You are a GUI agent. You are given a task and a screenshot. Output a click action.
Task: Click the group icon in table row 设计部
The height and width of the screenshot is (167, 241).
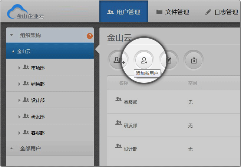pos(119,146)
